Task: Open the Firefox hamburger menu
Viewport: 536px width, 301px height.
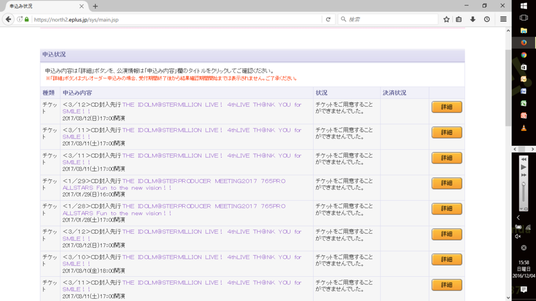Action: 503,19
